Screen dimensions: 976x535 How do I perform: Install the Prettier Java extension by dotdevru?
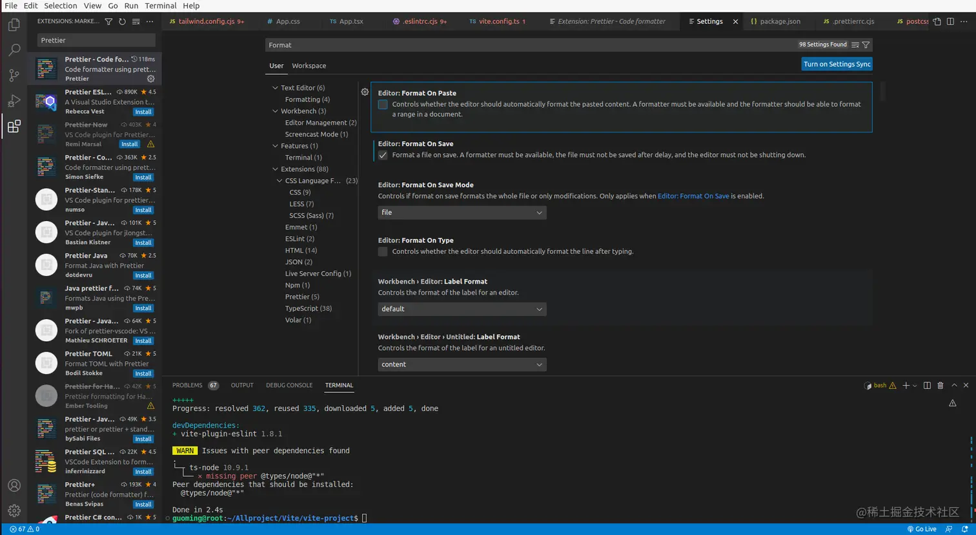click(x=143, y=275)
